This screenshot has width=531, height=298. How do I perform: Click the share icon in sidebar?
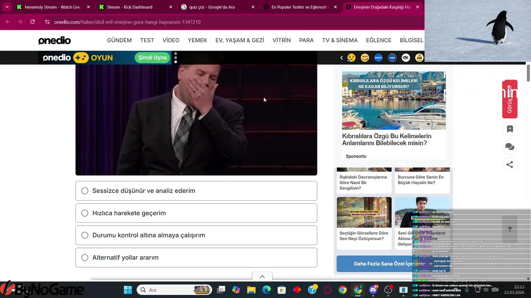[x=510, y=164]
